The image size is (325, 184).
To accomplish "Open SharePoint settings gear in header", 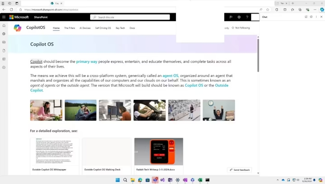I will tap(239, 17).
